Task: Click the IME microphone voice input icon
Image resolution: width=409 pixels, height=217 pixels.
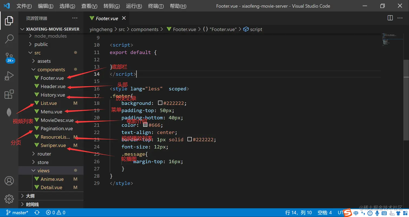Action: [x=377, y=213]
